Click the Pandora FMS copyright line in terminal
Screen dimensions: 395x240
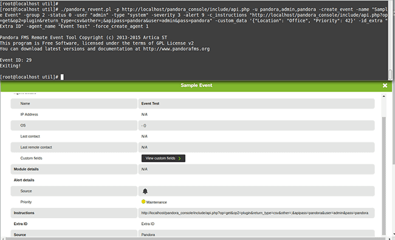(x=84, y=38)
